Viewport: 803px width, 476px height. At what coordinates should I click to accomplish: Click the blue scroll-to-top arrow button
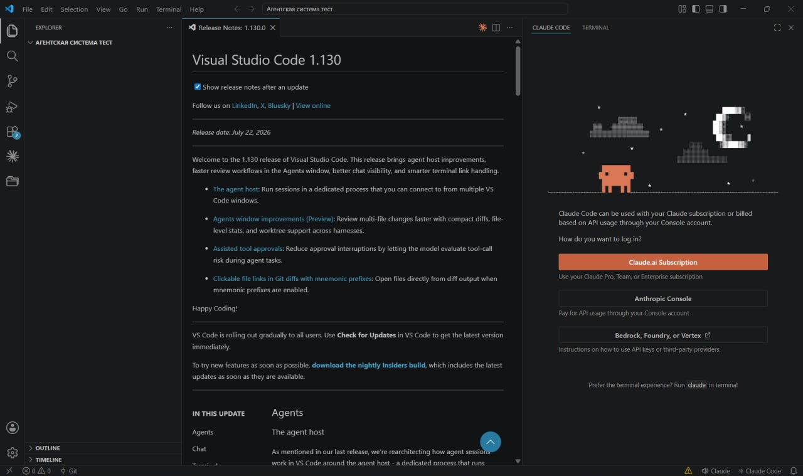click(491, 442)
